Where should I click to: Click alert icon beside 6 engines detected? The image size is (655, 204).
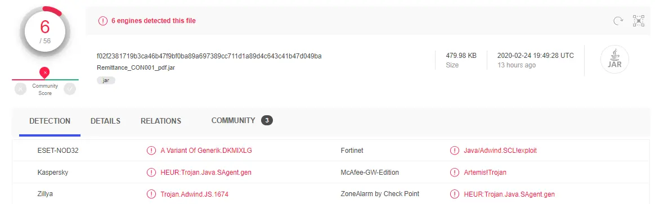point(103,21)
